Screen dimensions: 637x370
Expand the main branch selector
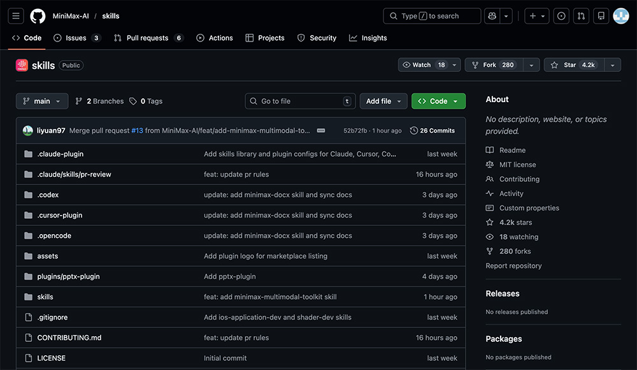pos(41,101)
